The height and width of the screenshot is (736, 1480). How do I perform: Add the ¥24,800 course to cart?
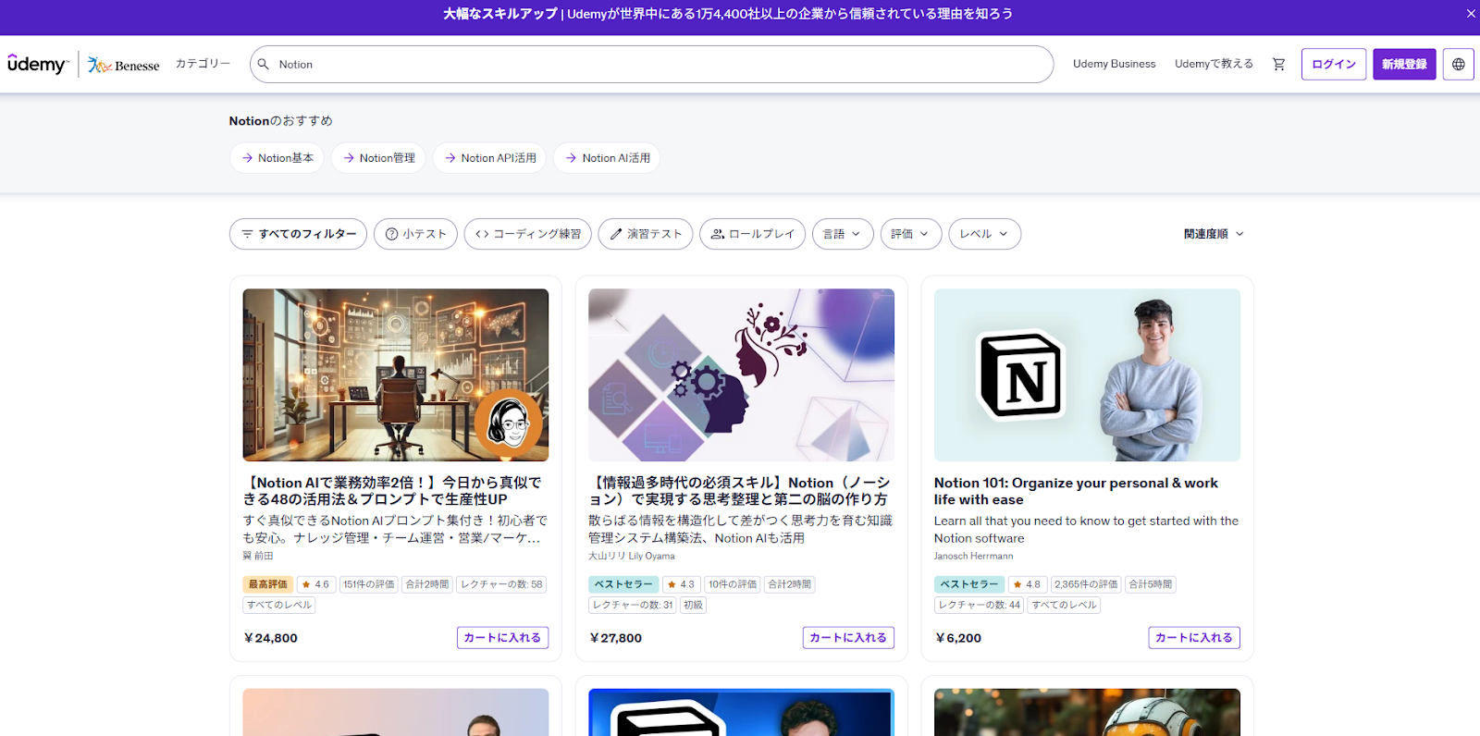[x=502, y=638]
